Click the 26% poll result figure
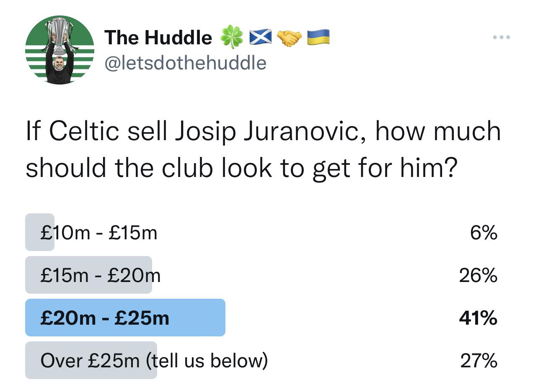Screen dimensions: 538x387 point(478,275)
